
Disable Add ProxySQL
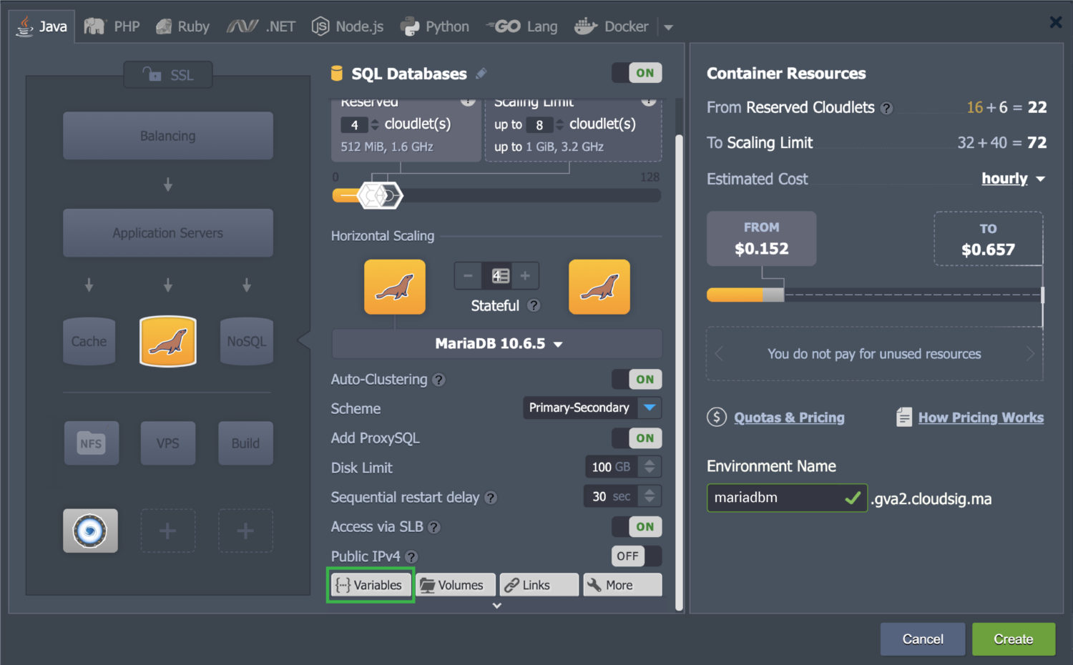tap(636, 438)
